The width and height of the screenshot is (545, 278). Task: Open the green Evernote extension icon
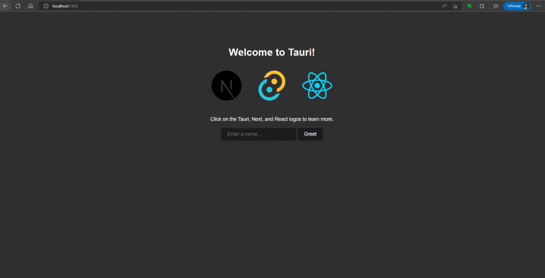(x=469, y=6)
